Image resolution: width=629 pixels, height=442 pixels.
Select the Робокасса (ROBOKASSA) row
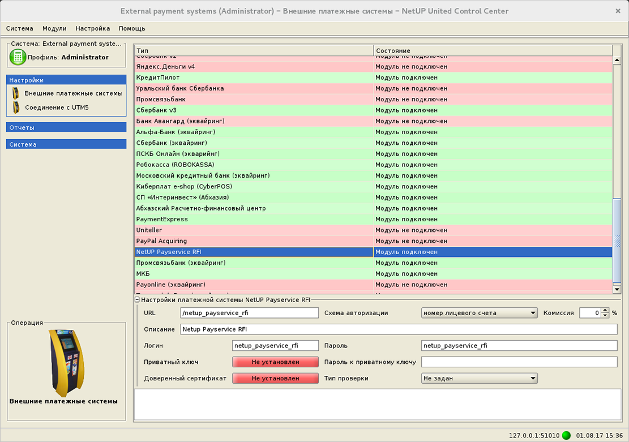374,165
